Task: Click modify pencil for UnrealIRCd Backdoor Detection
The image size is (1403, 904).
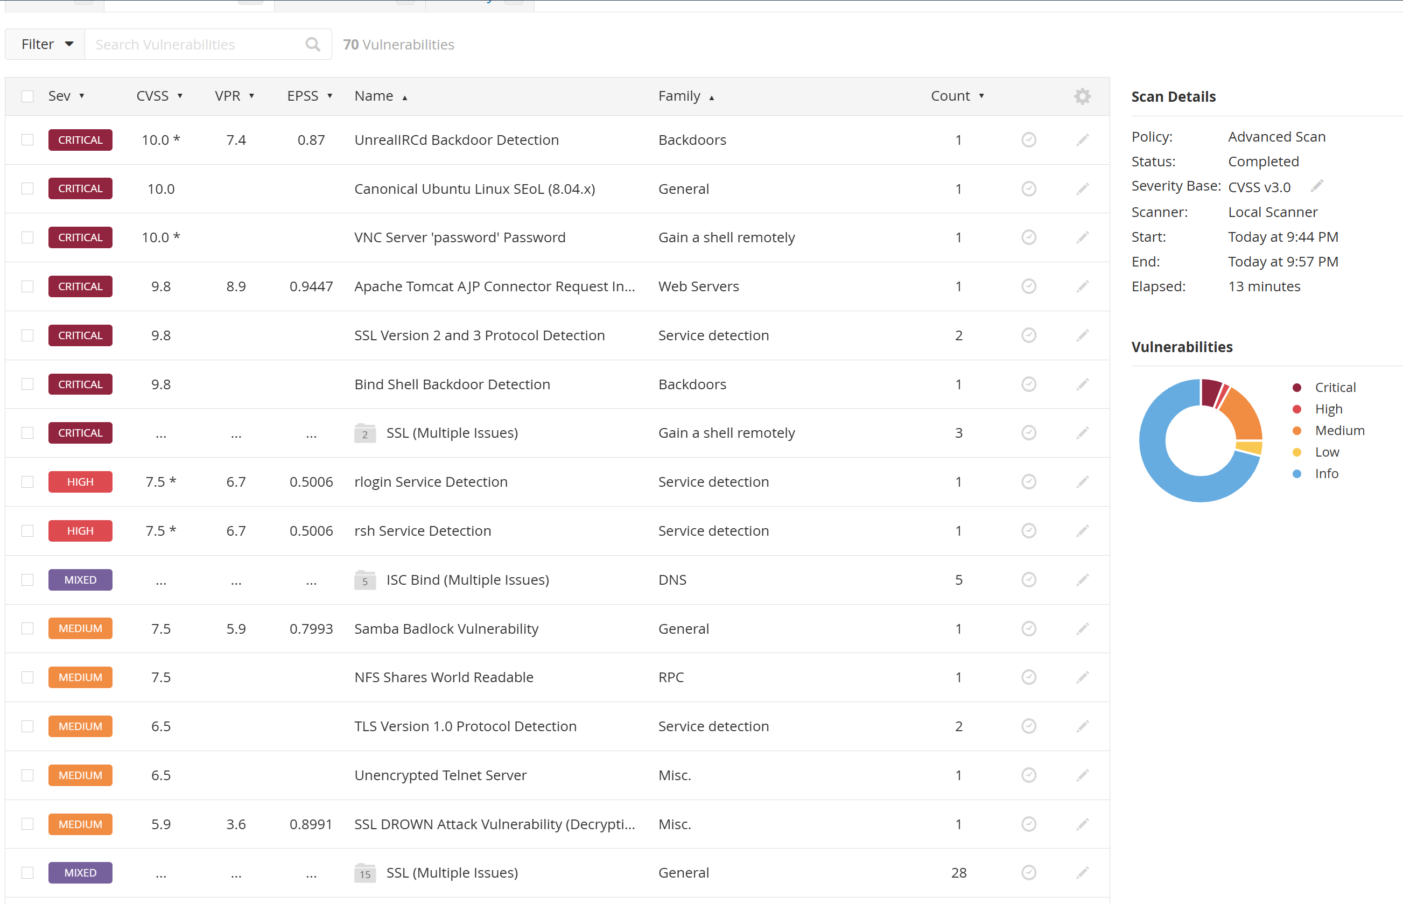Action: point(1082,139)
